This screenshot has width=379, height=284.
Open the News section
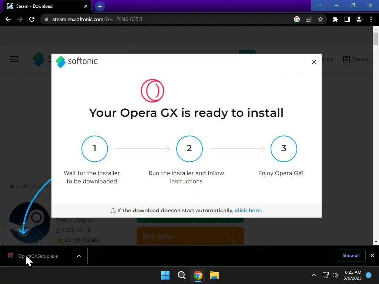[x=356, y=59]
